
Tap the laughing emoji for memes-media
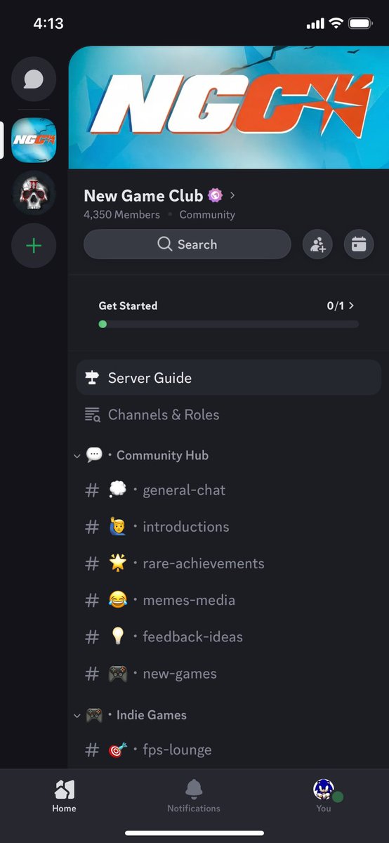[x=117, y=600]
